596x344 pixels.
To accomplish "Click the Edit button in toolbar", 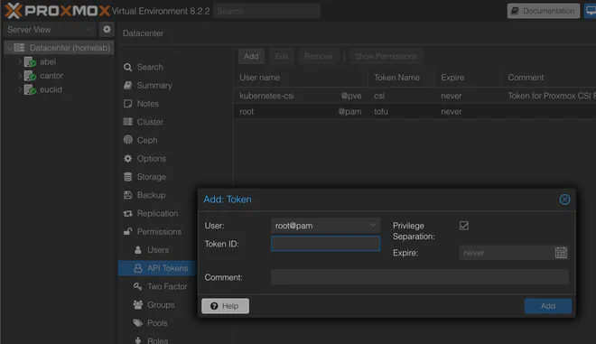I will tap(281, 56).
